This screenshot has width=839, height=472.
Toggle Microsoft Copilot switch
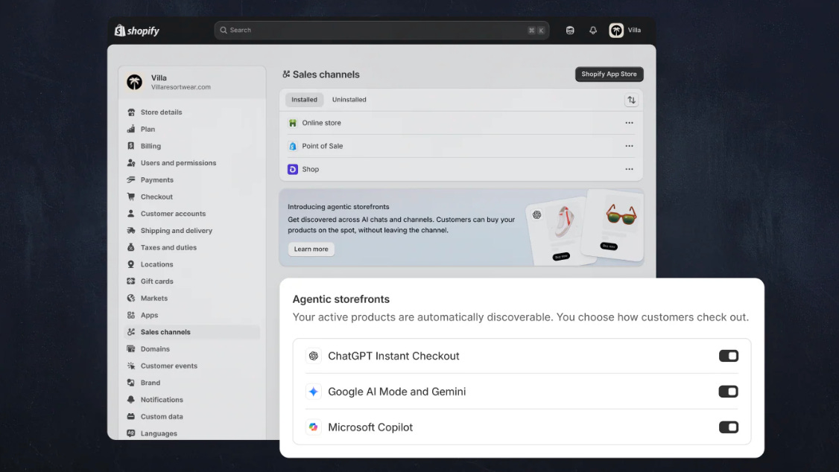728,427
